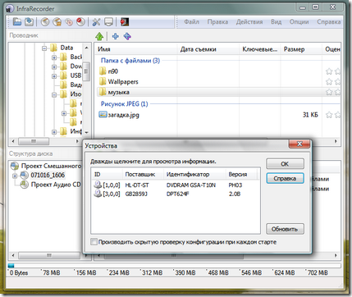This screenshot has height=297, width=352.
Task: Select the [1,0,0] HL-DT-ST device row
Action: tap(175, 185)
